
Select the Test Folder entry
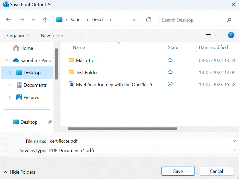[x=87, y=72]
